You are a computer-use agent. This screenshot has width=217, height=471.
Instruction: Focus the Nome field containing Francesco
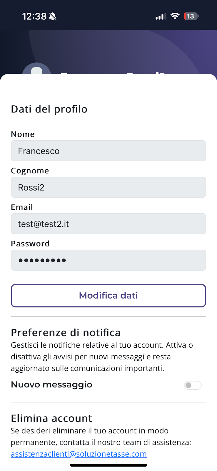pos(108,151)
